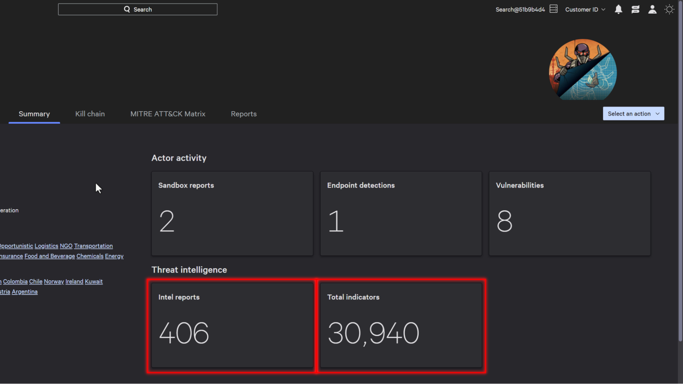Viewport: 683px width, 384px height.
Task: Switch to the Kill chain tab
Action: point(90,114)
